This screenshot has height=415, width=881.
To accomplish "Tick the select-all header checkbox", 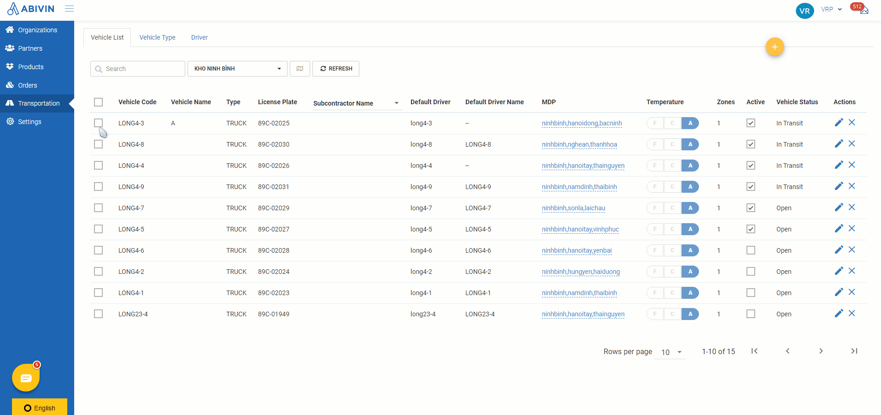I will coord(98,102).
